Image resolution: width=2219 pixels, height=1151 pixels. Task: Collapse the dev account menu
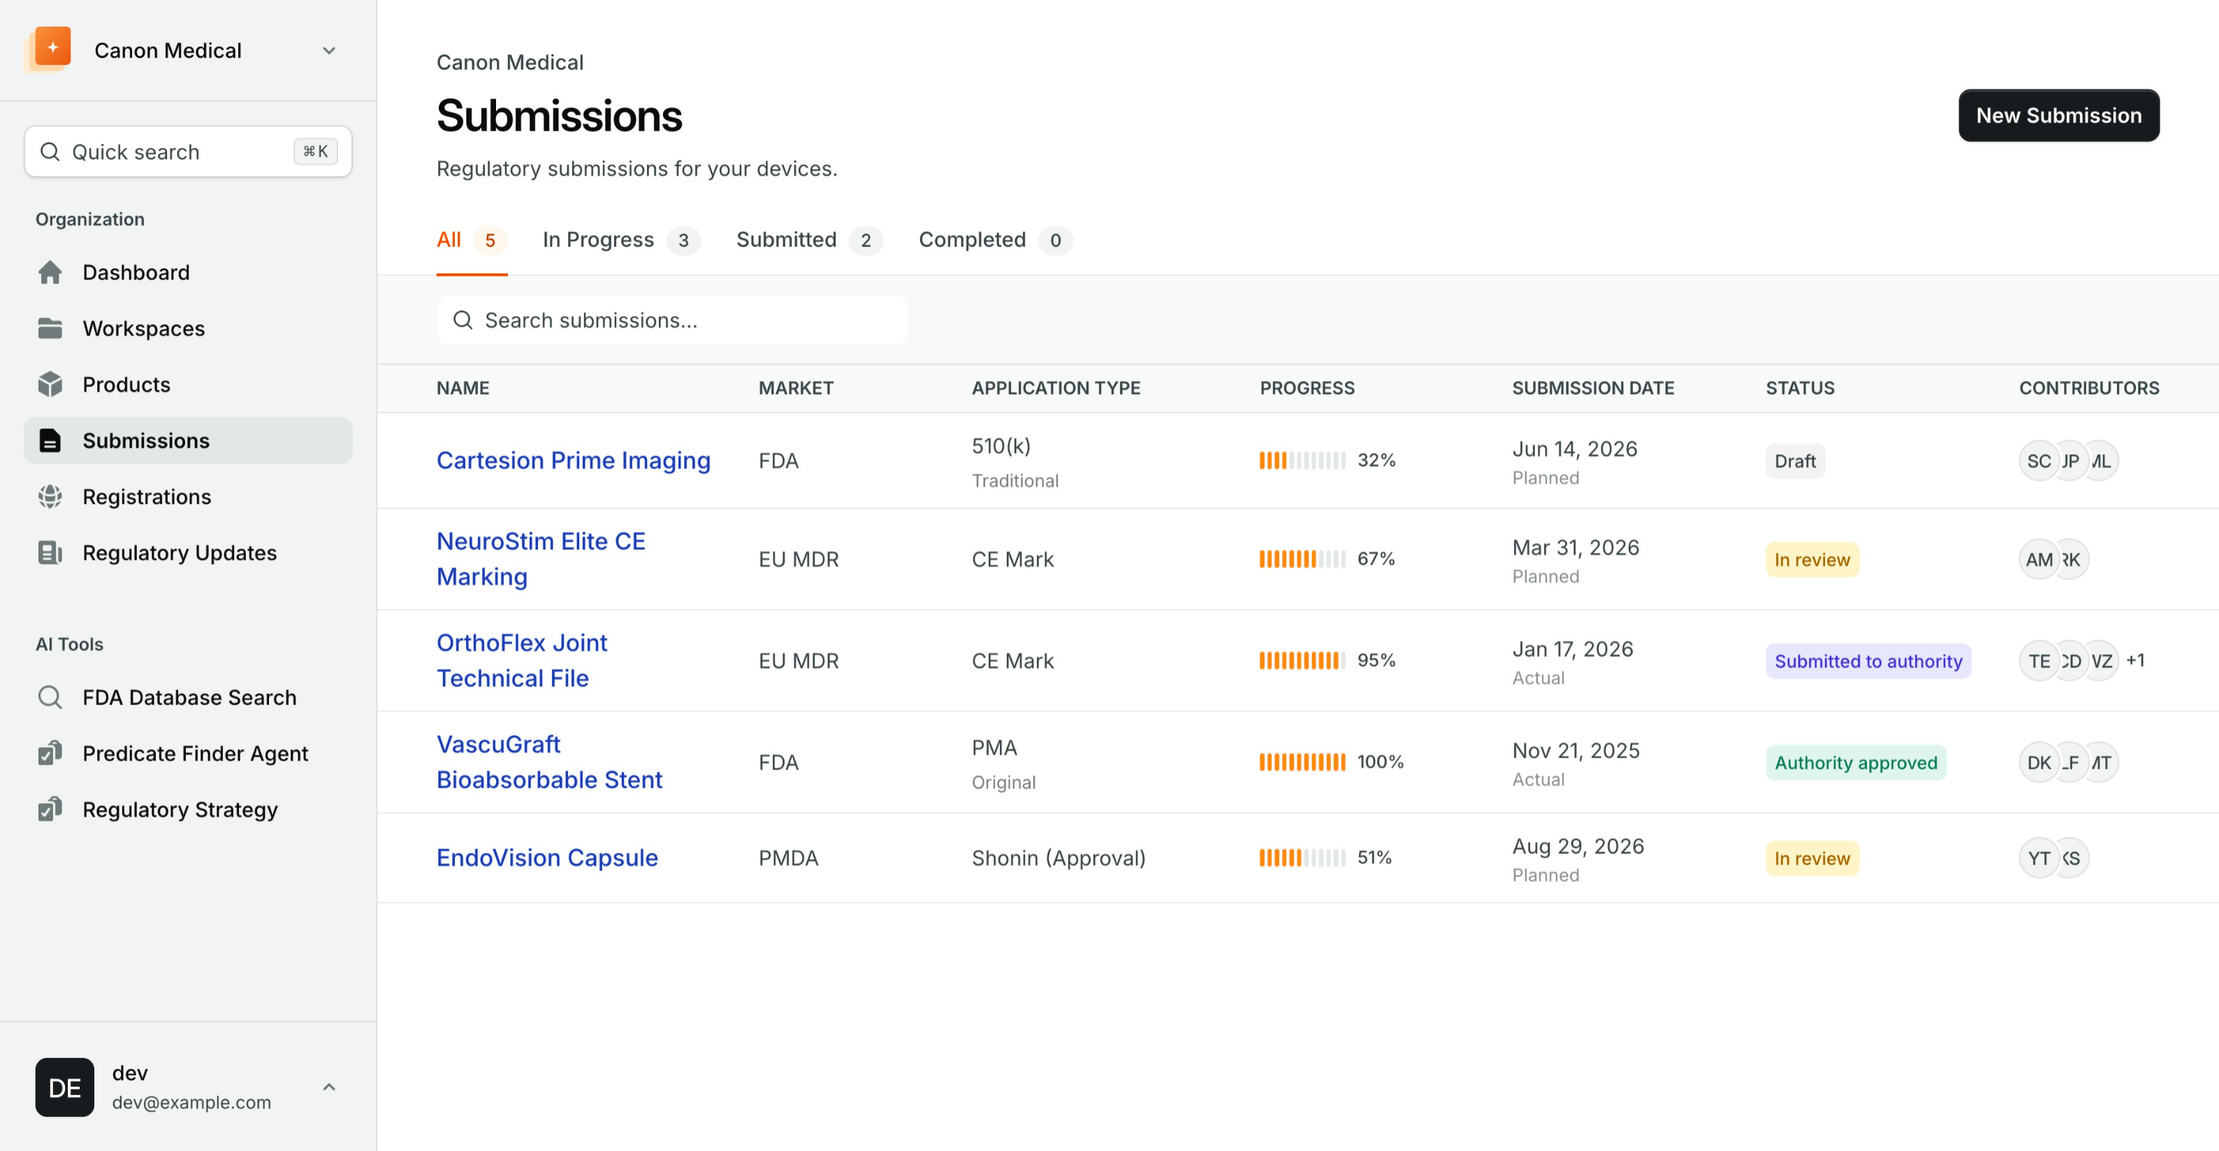(328, 1087)
